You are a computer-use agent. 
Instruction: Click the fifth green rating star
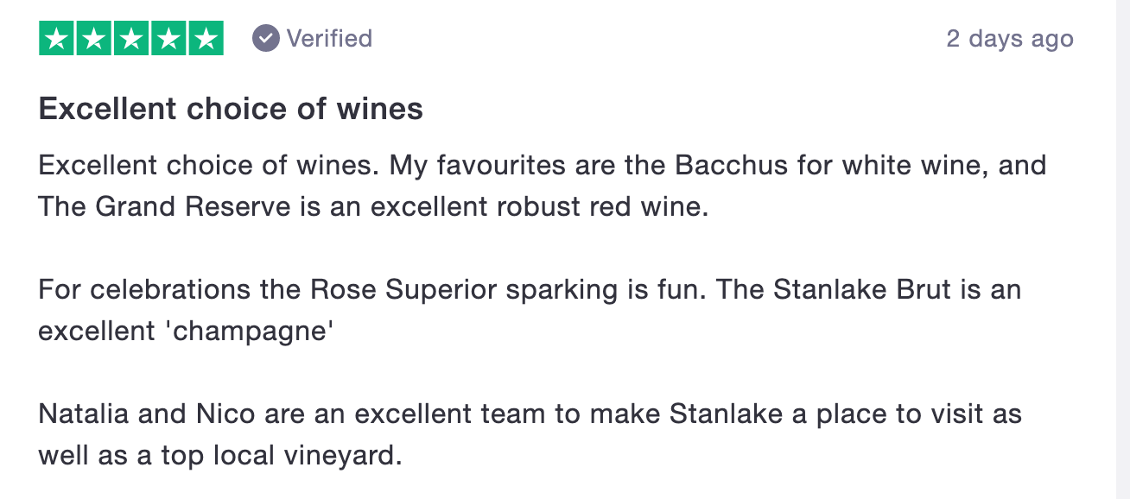pos(206,39)
